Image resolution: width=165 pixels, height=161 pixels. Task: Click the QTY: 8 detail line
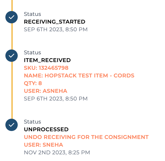pos(33,83)
